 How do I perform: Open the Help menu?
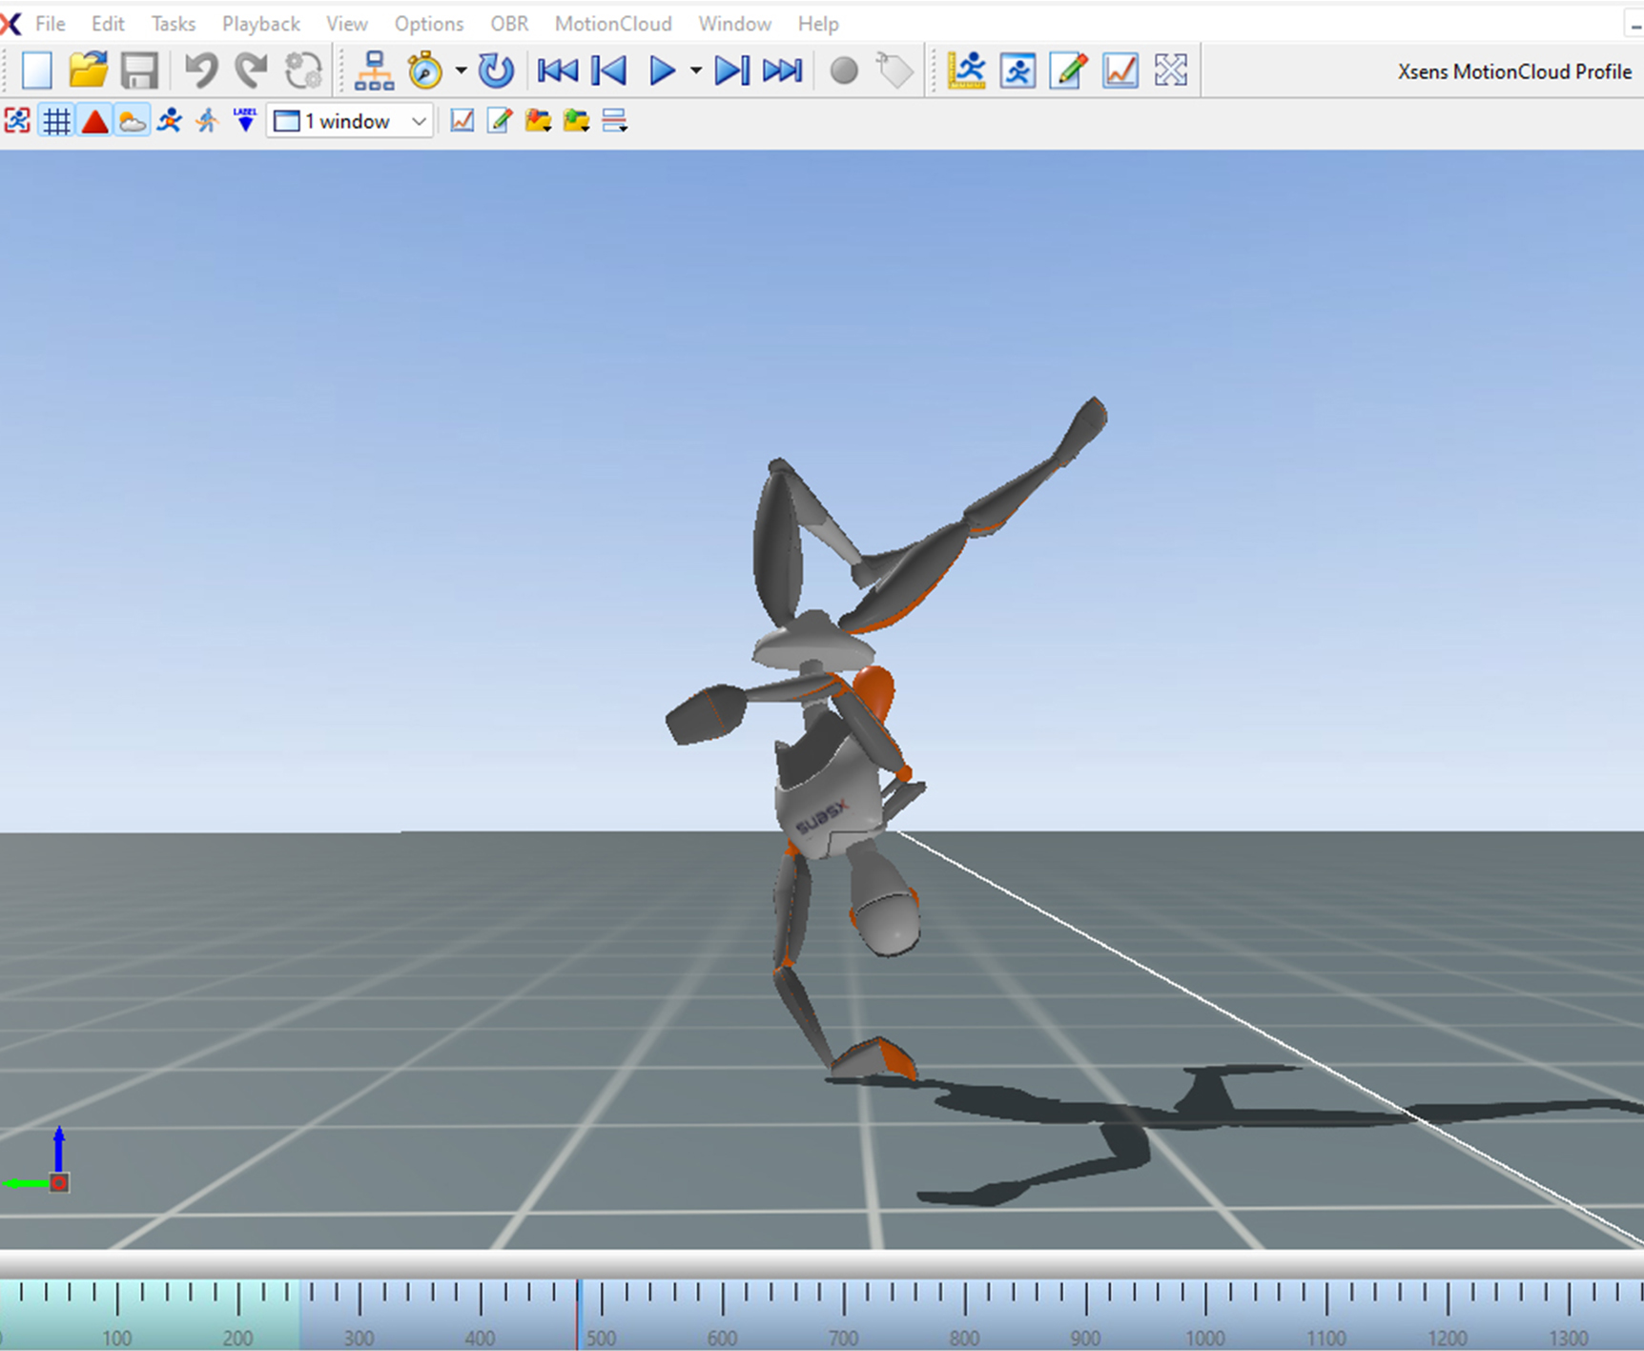[818, 24]
